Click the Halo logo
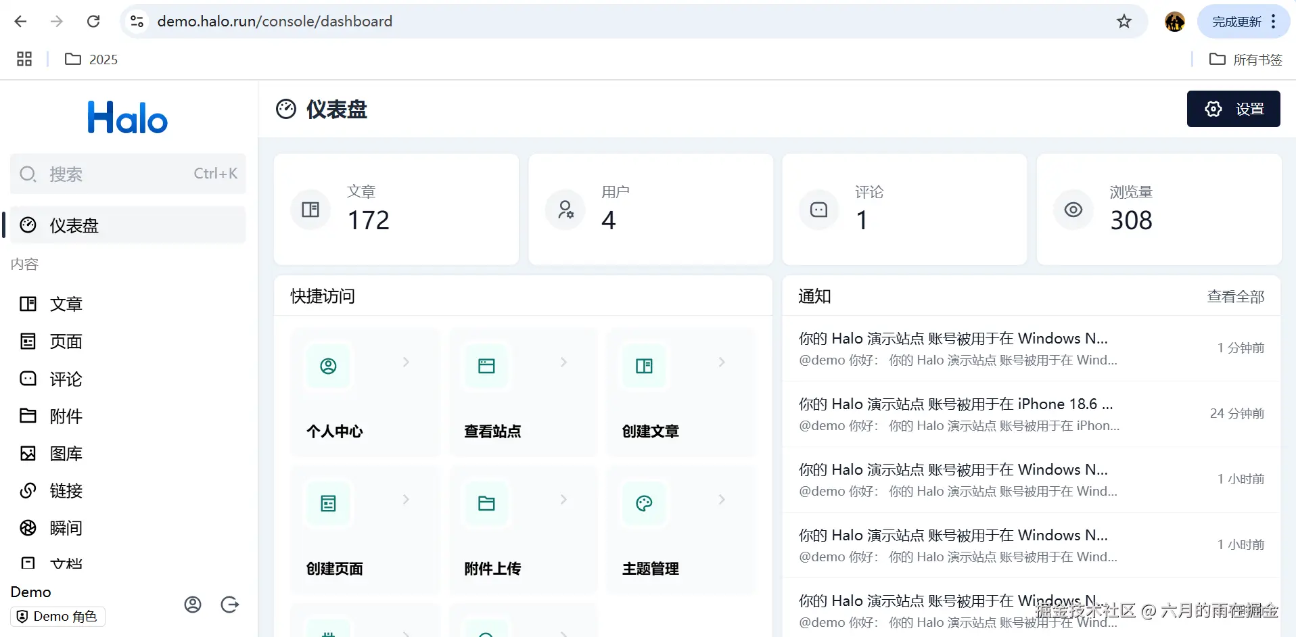Screen dimensions: 1296x637 point(128,118)
